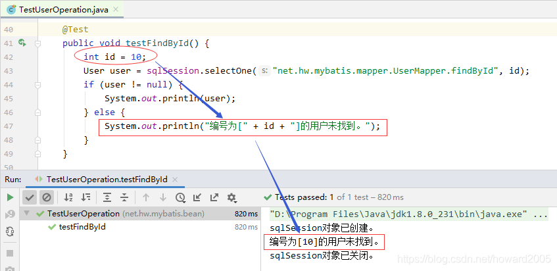Fold the if block at line 44

[x=37, y=85]
